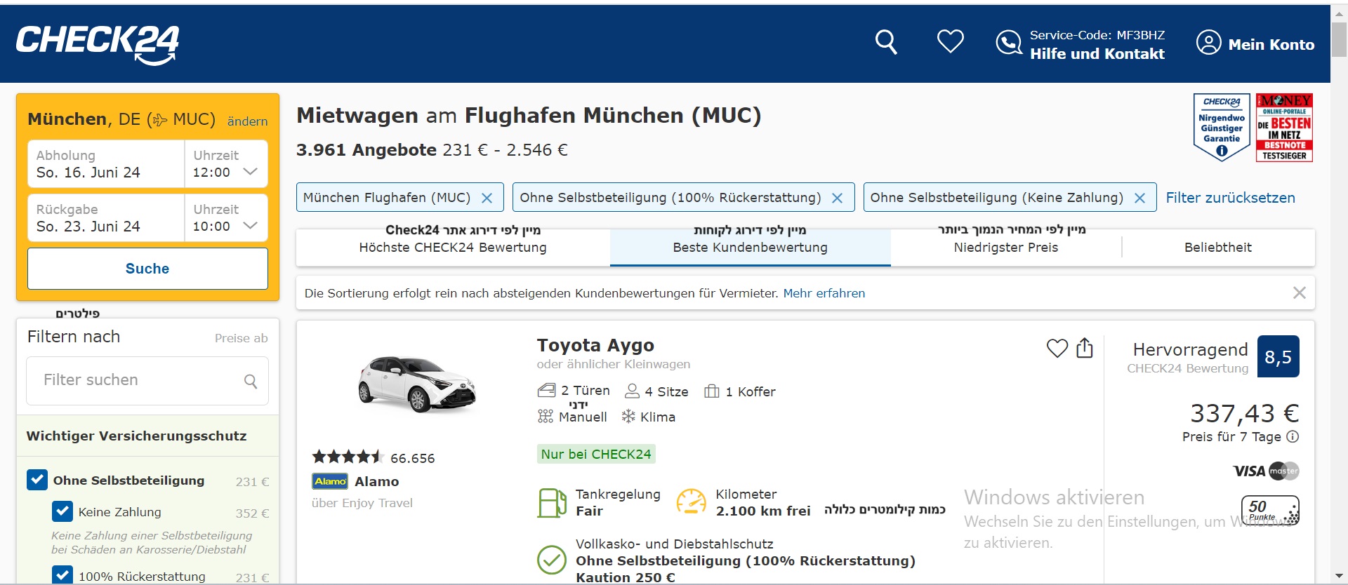Screen dimensions: 1348x585
Task: Share the Toyota Aygo offer
Action: click(x=1085, y=348)
